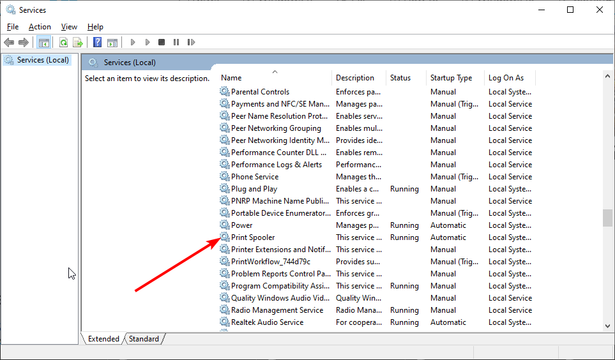Select Services (Local) in the console tree
Screen dimensions: 615x360
36,60
